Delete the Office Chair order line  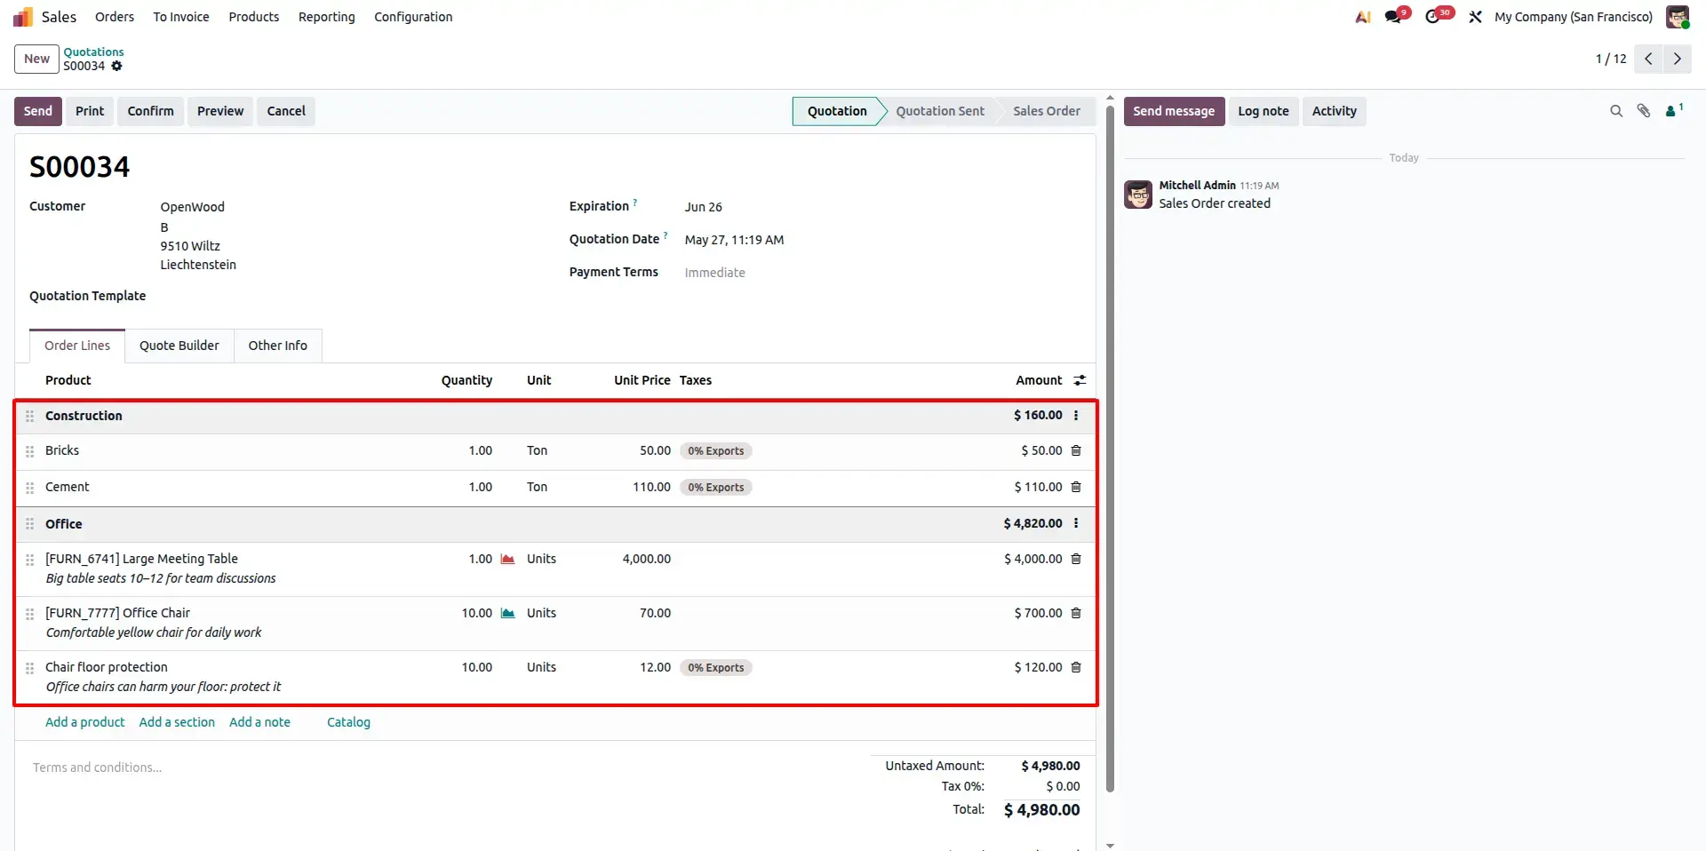click(x=1076, y=613)
